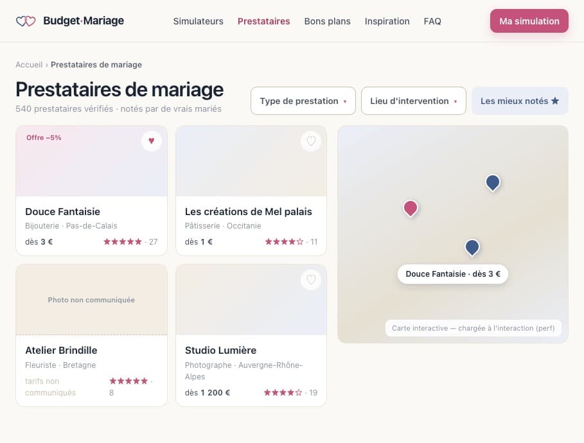The height and width of the screenshot is (443, 584).
Task: Click the Budget·Mariage hearts logo icon
Action: tap(26, 21)
